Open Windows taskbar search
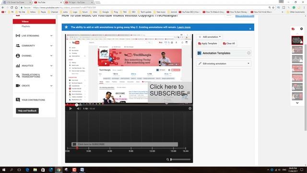The image size is (307, 173). (x=12, y=170)
